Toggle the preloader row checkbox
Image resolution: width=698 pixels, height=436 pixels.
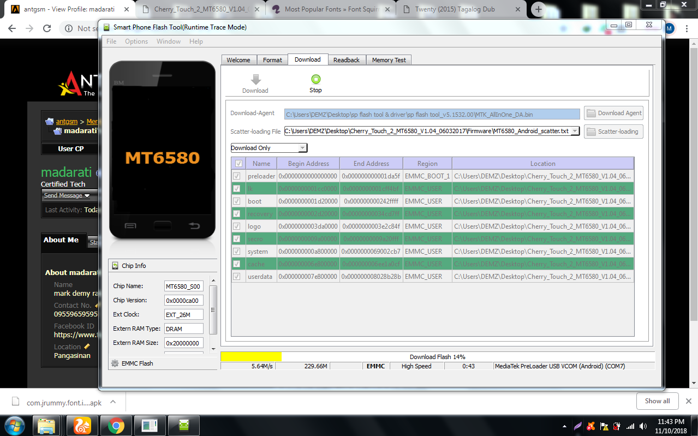click(x=237, y=176)
